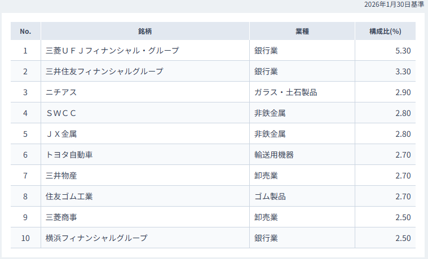Select ＪＸ金属 in the table
This screenshot has width=428, height=259.
coord(61,134)
